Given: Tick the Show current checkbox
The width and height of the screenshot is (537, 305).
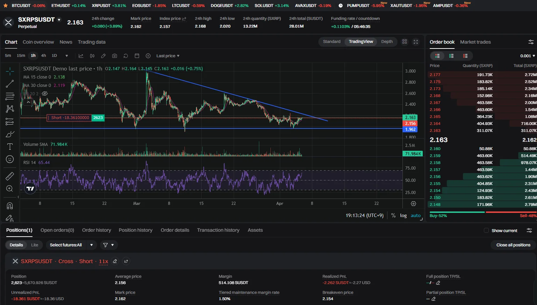Looking at the screenshot, I should point(486,230).
